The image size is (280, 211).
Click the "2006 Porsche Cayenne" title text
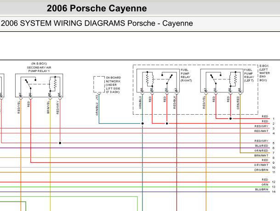(x=97, y=8)
